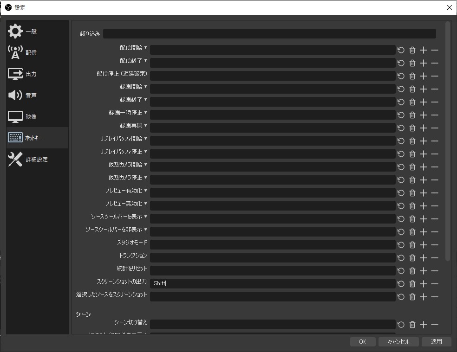This screenshot has width=457, height=352.
Task: Remove a binding from リプレイバッファ開始
Action: (435, 141)
